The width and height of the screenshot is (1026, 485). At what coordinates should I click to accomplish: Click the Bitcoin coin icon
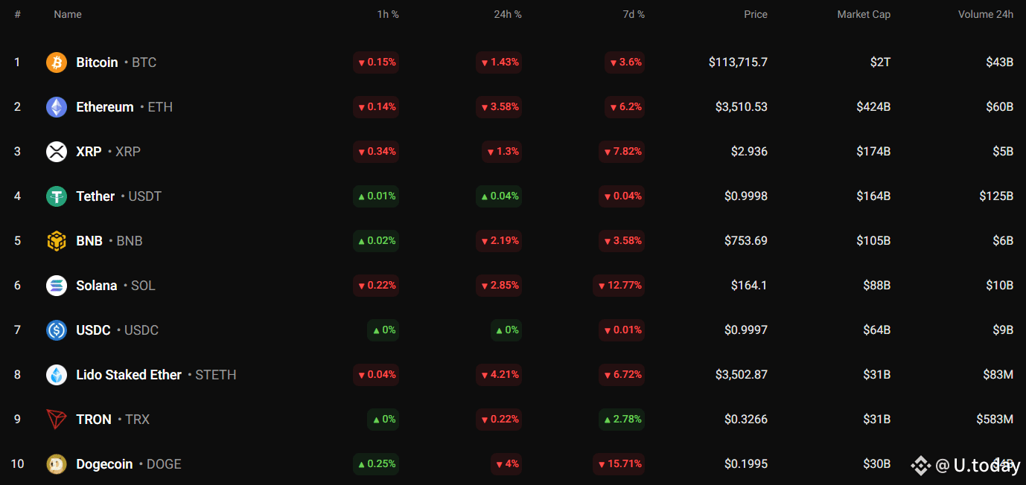click(57, 62)
